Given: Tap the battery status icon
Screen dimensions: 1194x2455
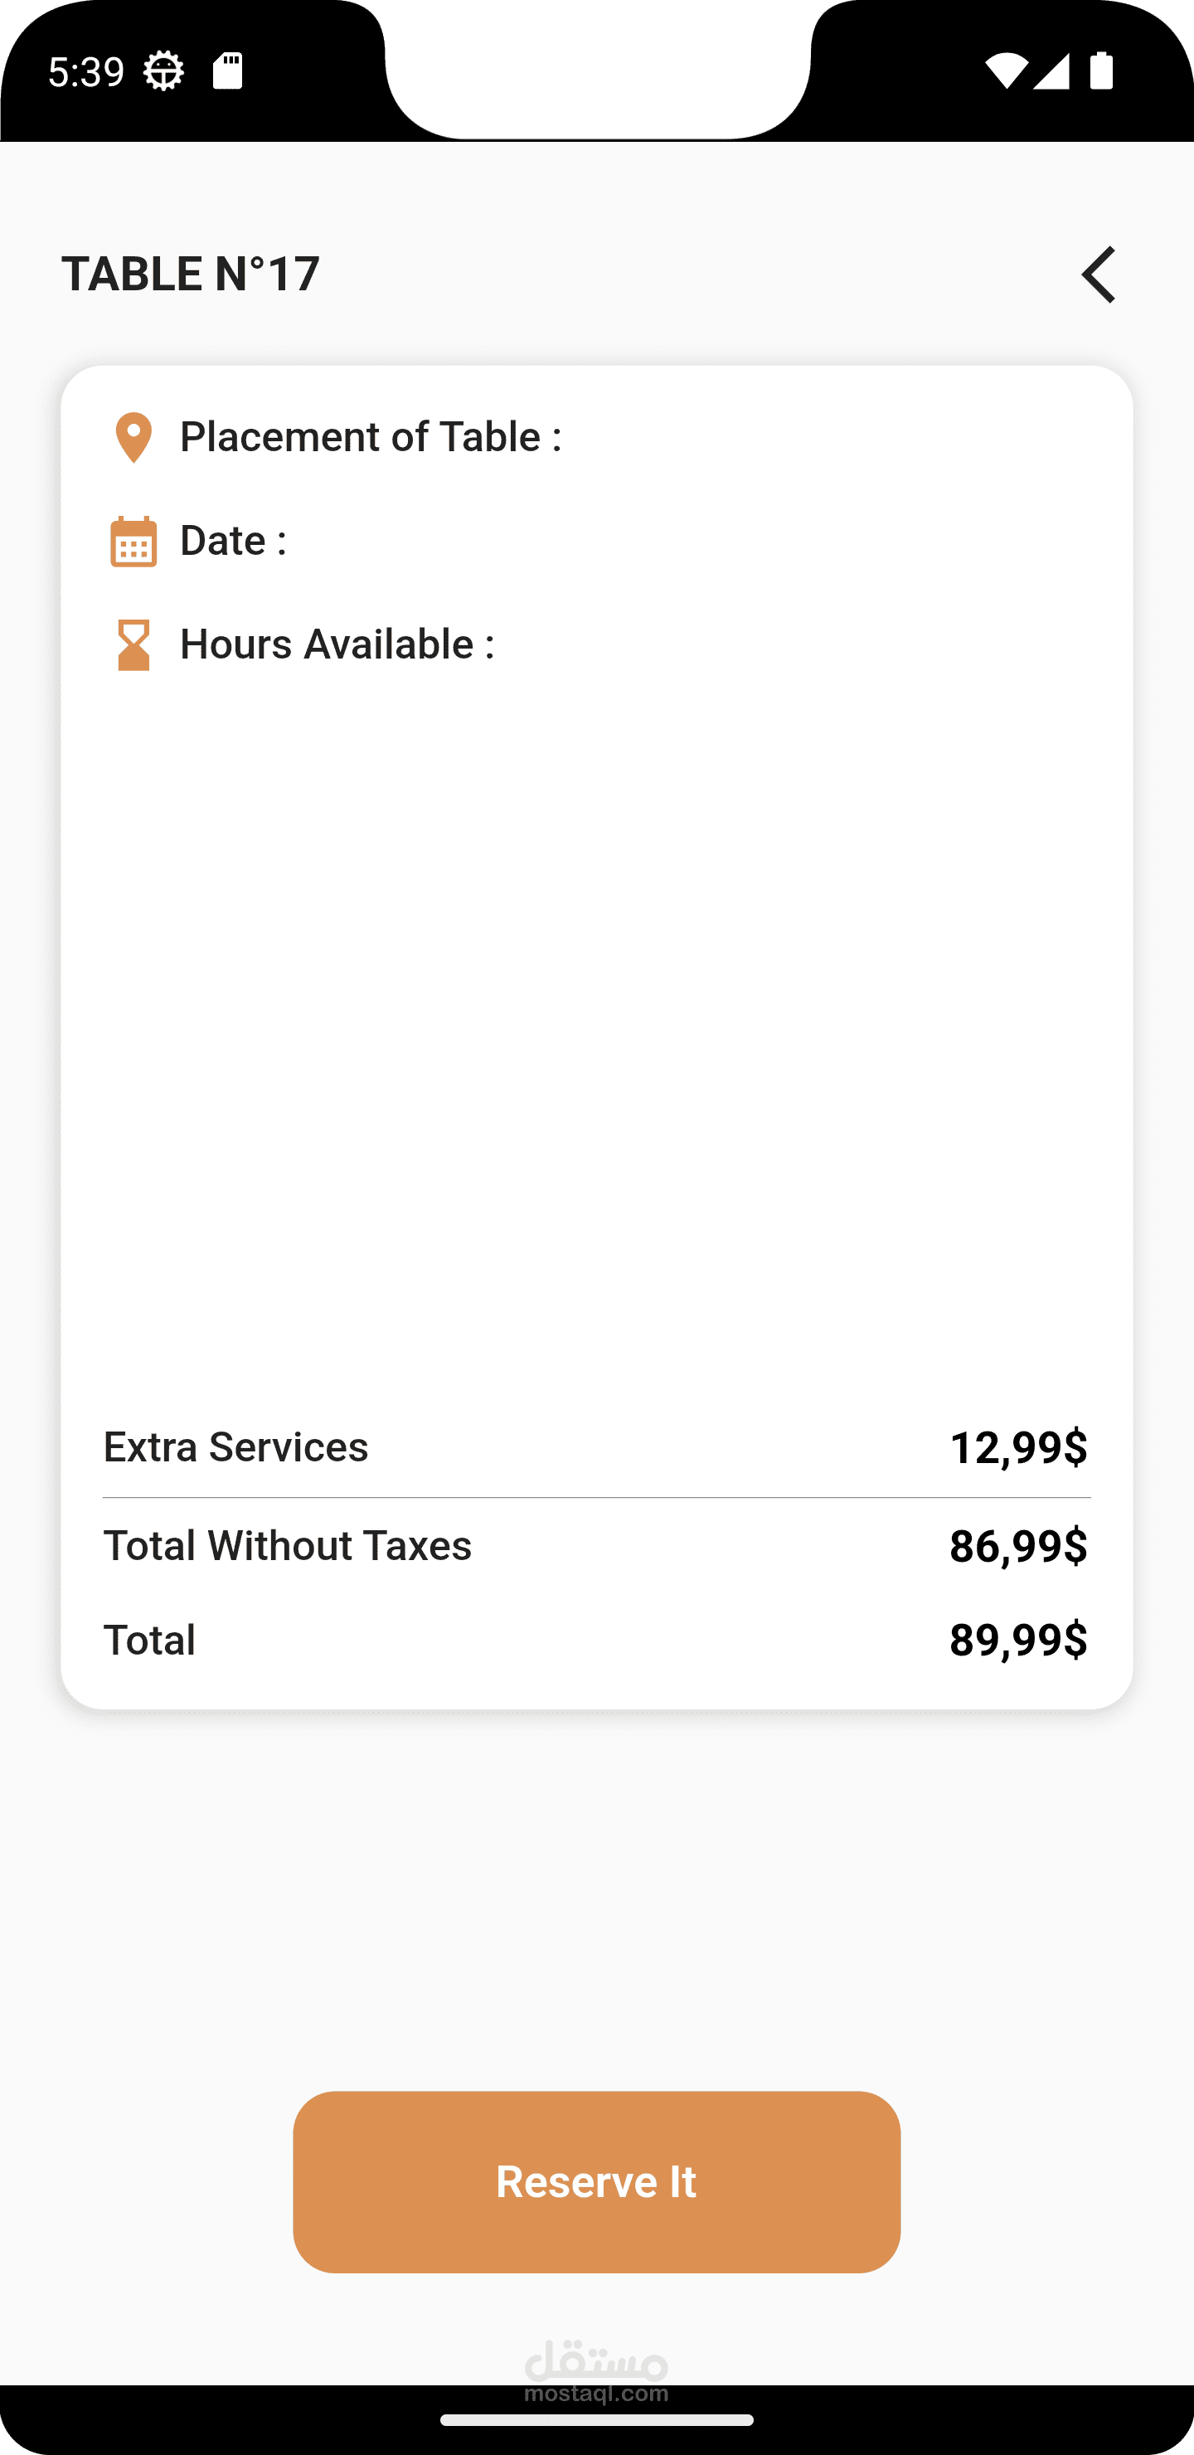Looking at the screenshot, I should pos(1102,70).
